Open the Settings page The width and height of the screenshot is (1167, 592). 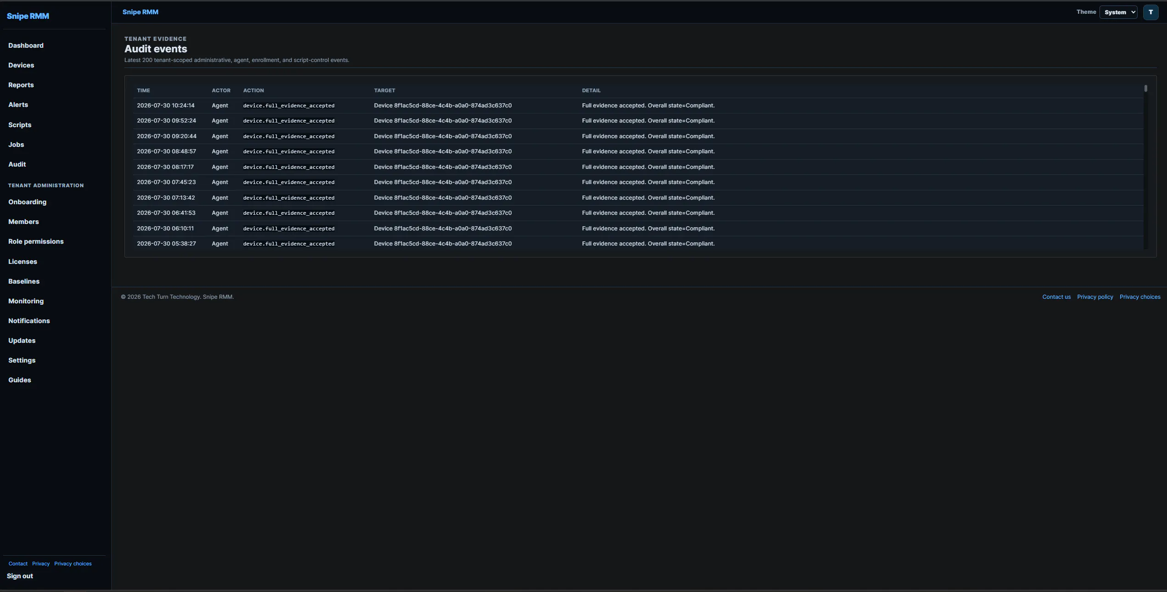(x=22, y=360)
